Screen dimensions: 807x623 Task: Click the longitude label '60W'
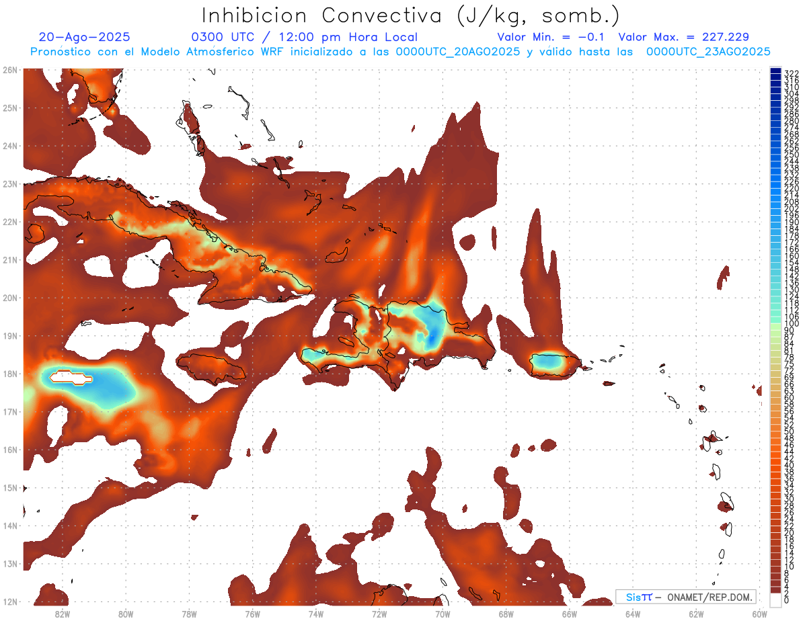click(x=759, y=614)
